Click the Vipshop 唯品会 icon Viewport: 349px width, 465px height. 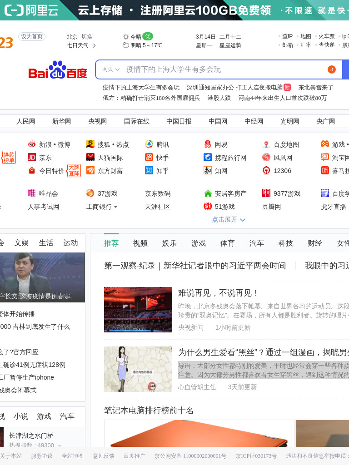[32, 193]
